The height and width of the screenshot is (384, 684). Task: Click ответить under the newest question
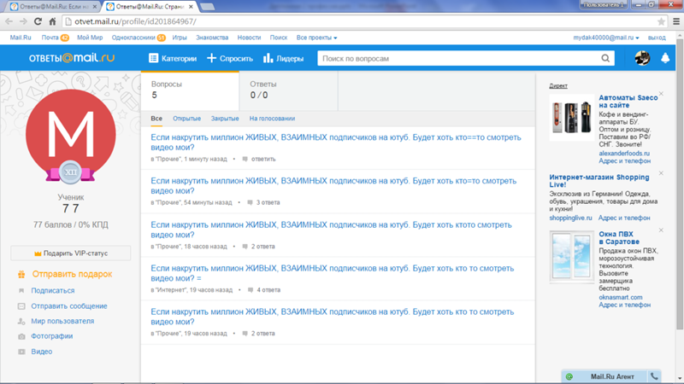pos(263,160)
